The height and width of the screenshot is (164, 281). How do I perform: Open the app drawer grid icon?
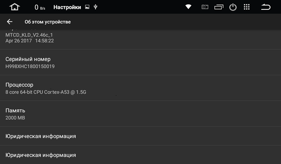(247, 7)
